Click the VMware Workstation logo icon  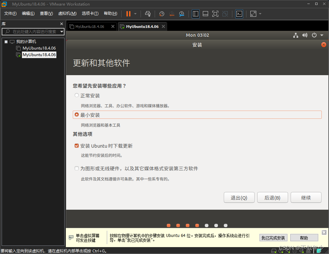pos(4,4)
